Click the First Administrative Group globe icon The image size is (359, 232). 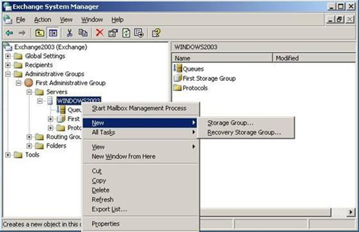(x=29, y=83)
